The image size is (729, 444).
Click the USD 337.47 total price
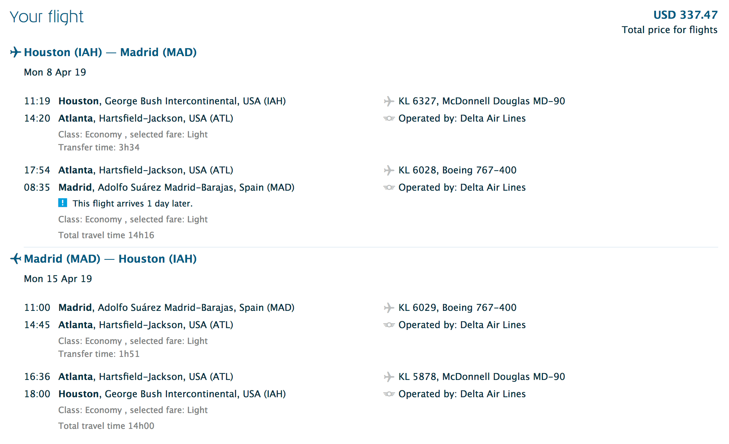(x=685, y=15)
